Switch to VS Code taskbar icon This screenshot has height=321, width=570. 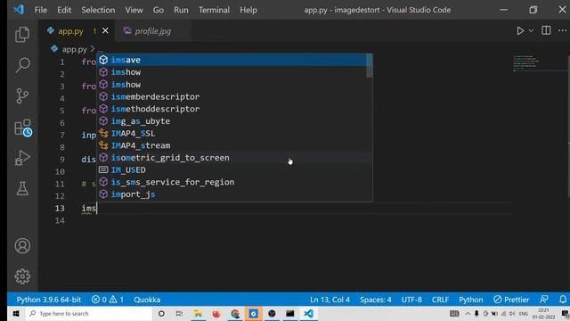[309, 313]
